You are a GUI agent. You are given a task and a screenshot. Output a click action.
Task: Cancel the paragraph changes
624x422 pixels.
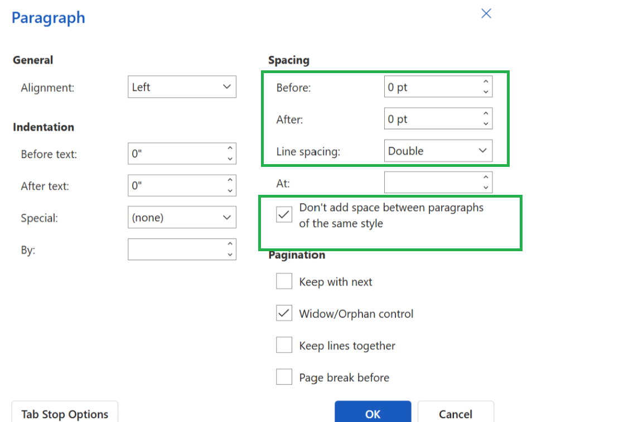pyautogui.click(x=456, y=414)
